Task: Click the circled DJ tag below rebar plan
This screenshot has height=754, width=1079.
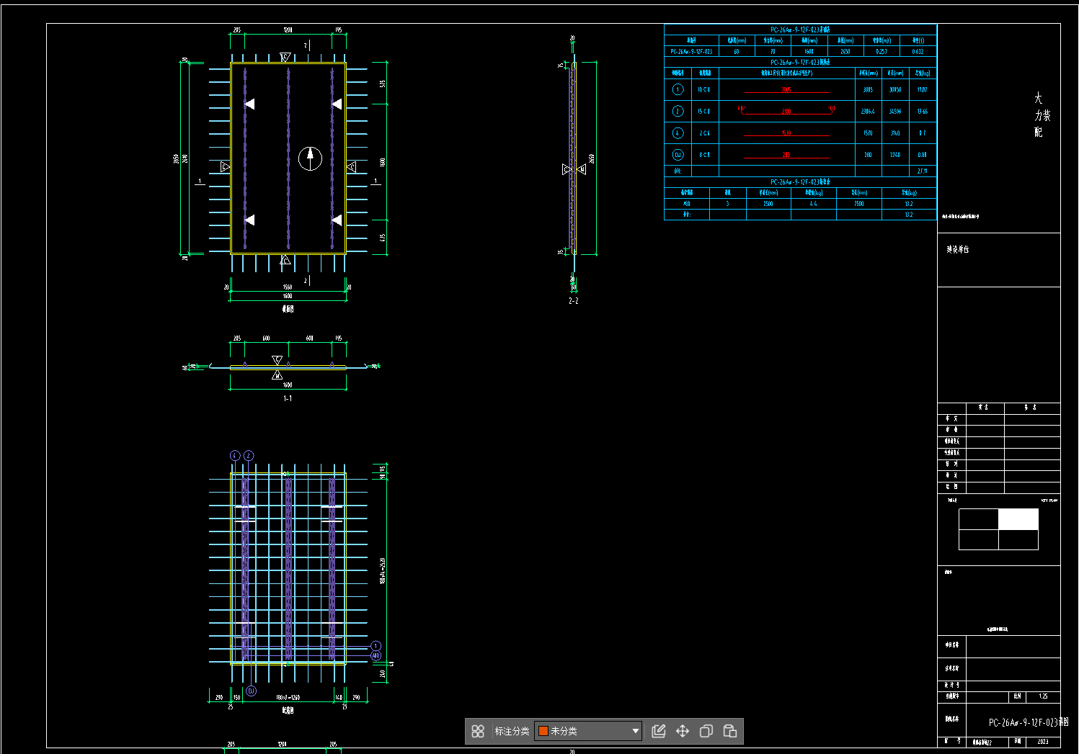Action: pos(251,691)
